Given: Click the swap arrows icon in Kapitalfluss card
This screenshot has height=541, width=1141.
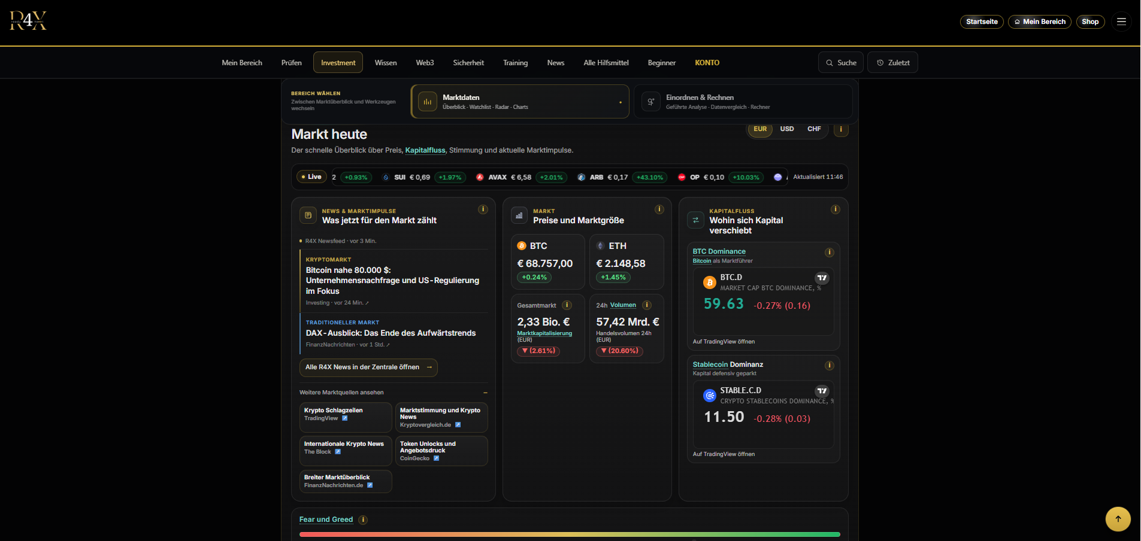Looking at the screenshot, I should [x=695, y=220].
